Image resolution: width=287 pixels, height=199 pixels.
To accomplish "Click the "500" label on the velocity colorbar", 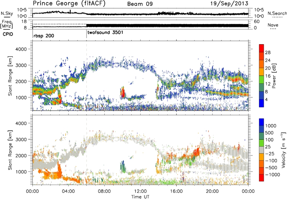I will point(270,133).
